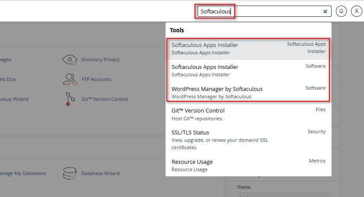Open the Web Disk link
The image size is (364, 197).
(8, 79)
